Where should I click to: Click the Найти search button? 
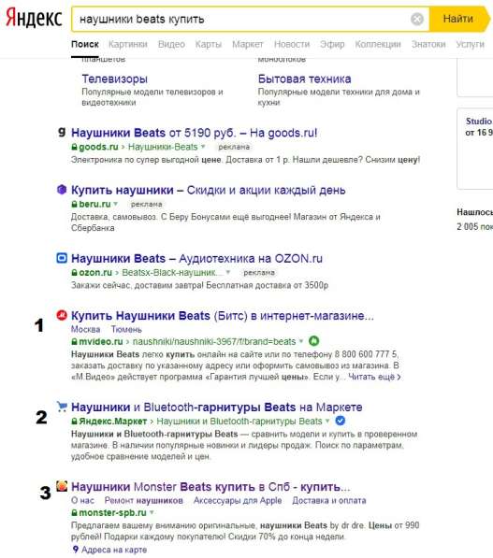tap(459, 19)
